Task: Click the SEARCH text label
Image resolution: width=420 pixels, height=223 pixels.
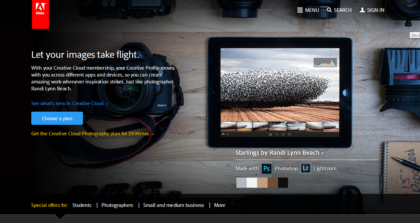Action: [343, 10]
